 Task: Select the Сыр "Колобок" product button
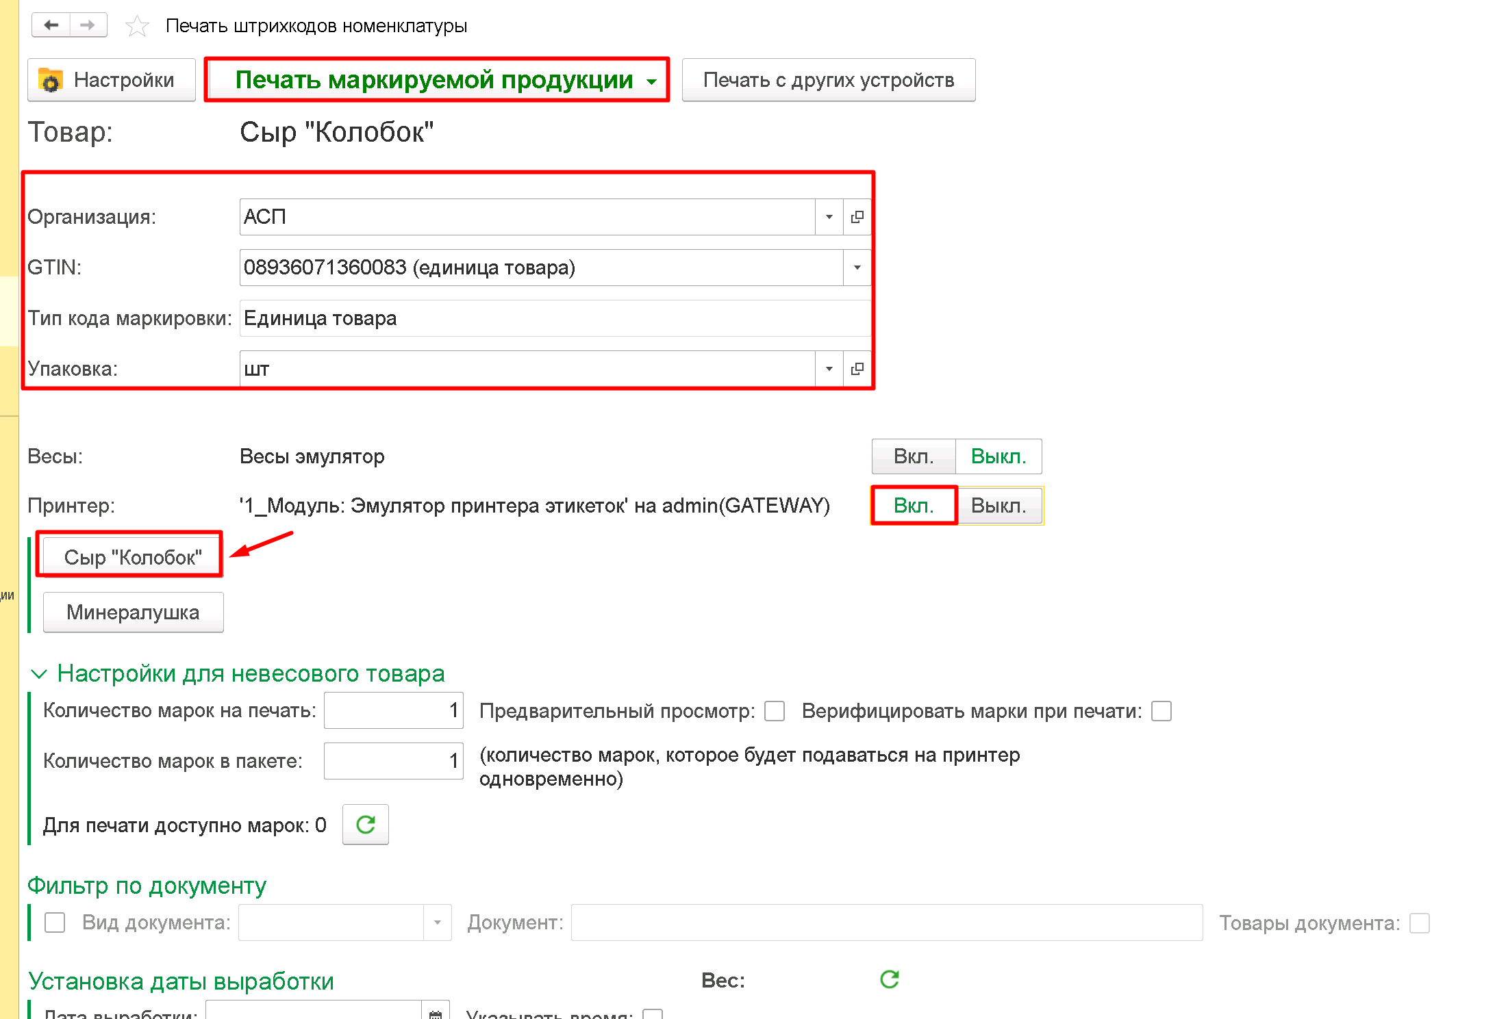(133, 557)
